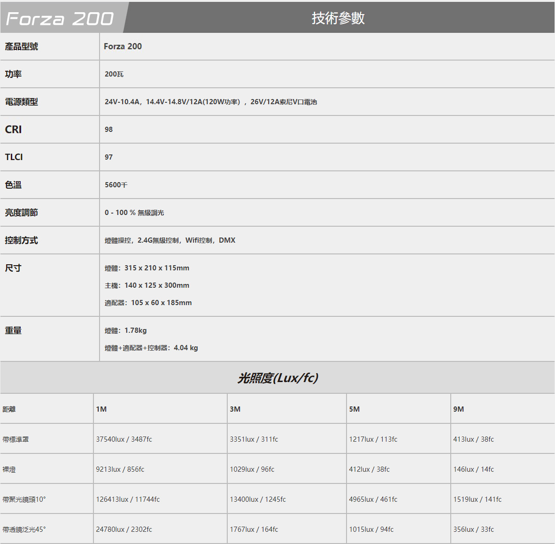
Task: Click the 200瓦 power value
Action: pyautogui.click(x=114, y=74)
